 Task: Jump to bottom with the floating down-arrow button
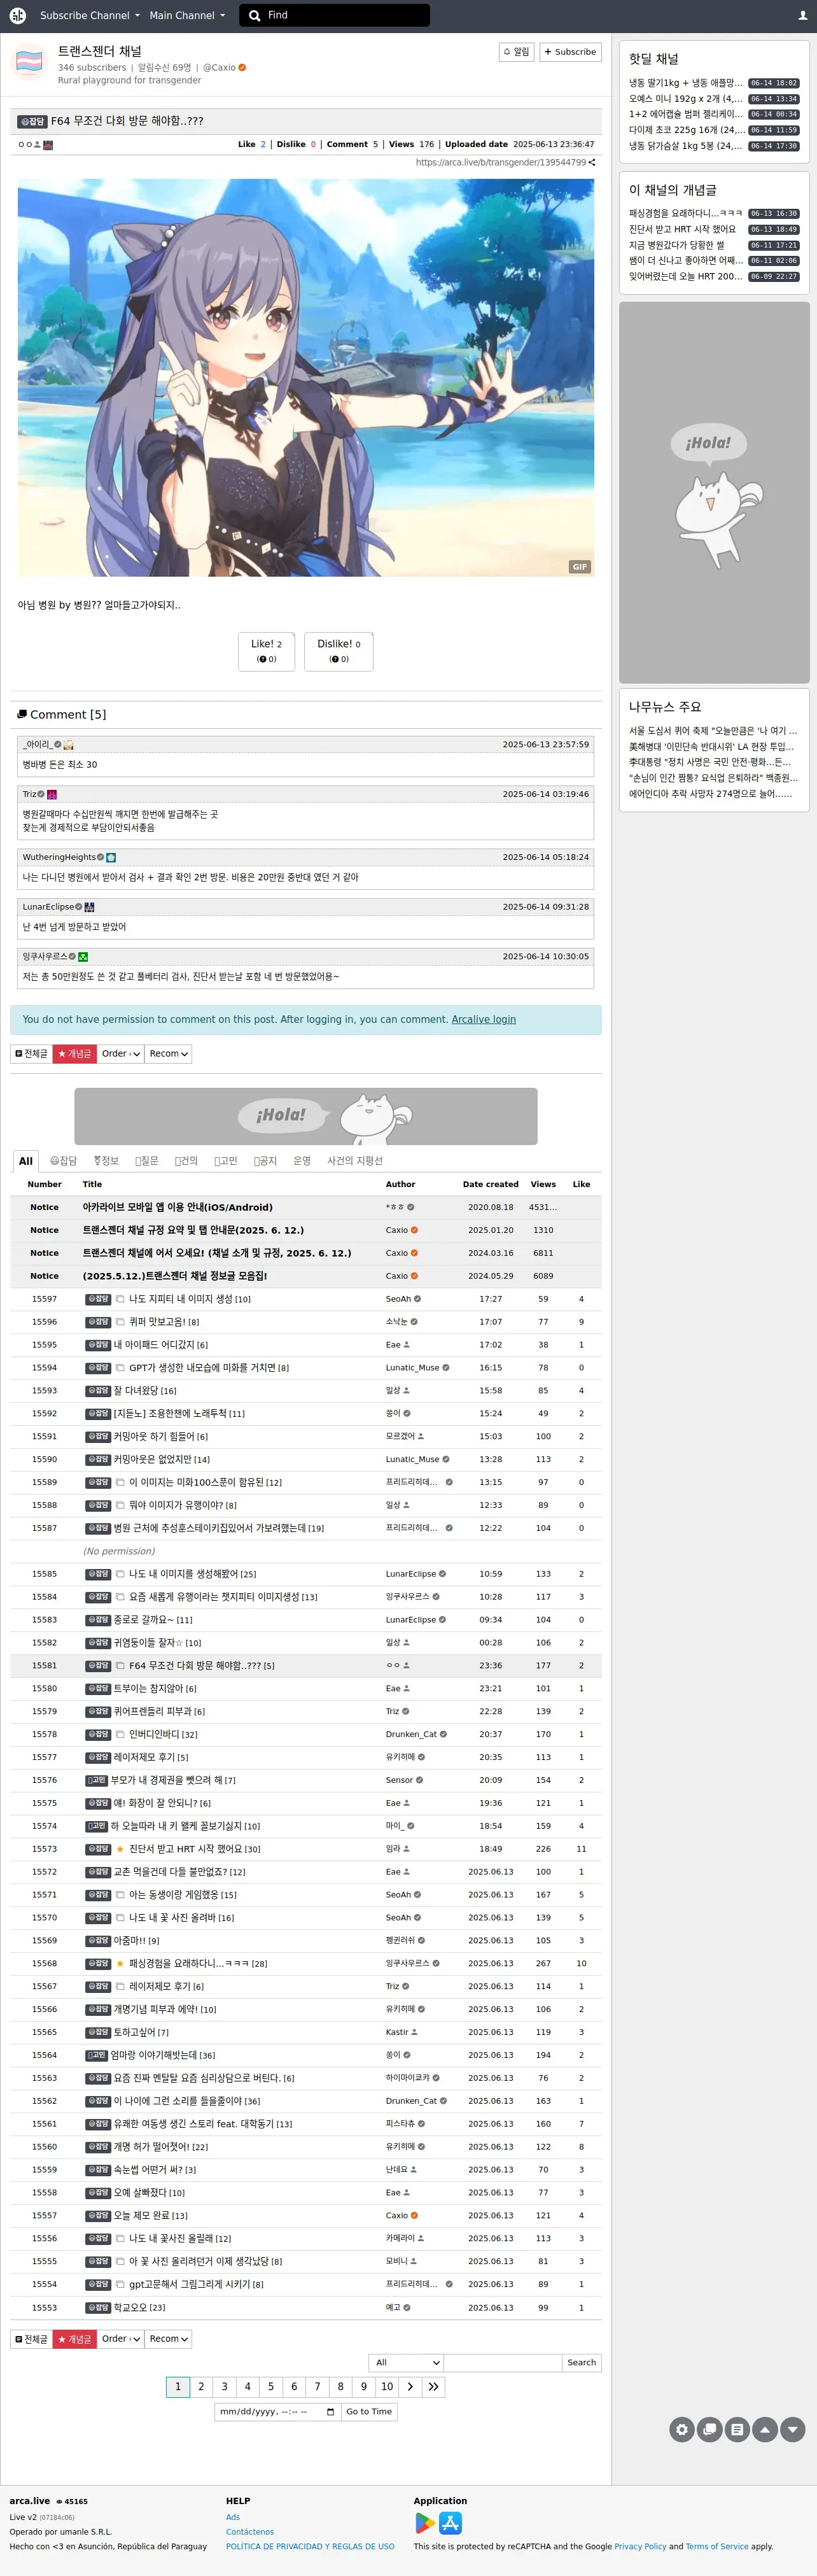pyautogui.click(x=793, y=2428)
